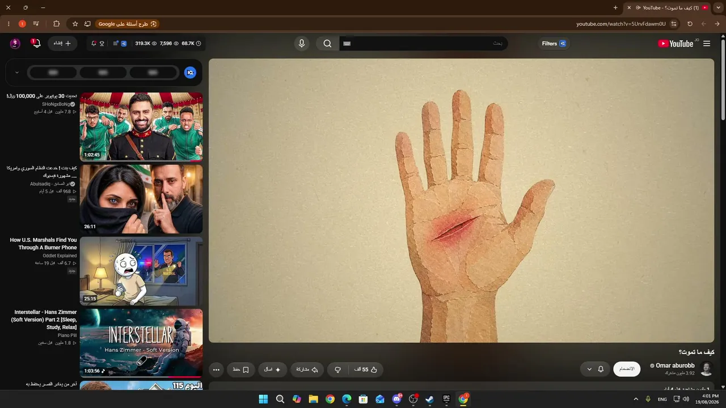
Task: Click the Join (الانضمام) button
Action: (627, 369)
